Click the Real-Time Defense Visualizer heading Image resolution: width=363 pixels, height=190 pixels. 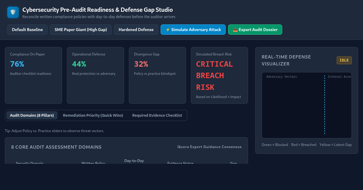pyautogui.click(x=286, y=60)
